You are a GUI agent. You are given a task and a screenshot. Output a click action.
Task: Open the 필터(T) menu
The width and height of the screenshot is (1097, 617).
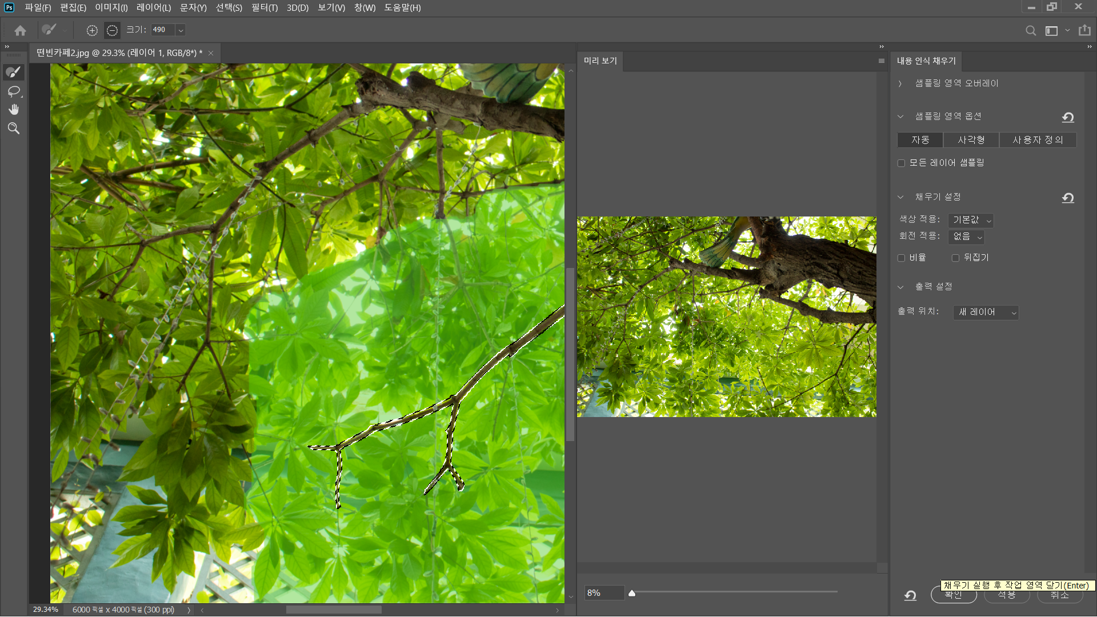pyautogui.click(x=264, y=7)
